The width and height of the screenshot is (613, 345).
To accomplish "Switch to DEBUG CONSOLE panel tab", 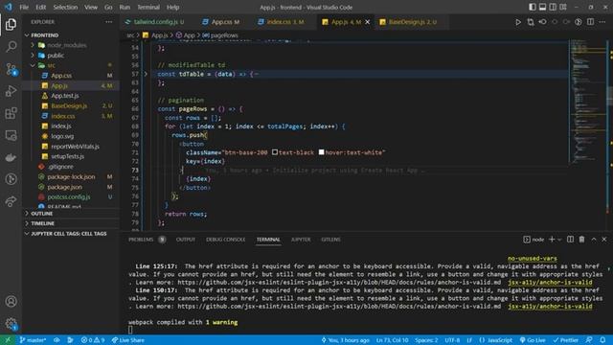I will coord(226,239).
